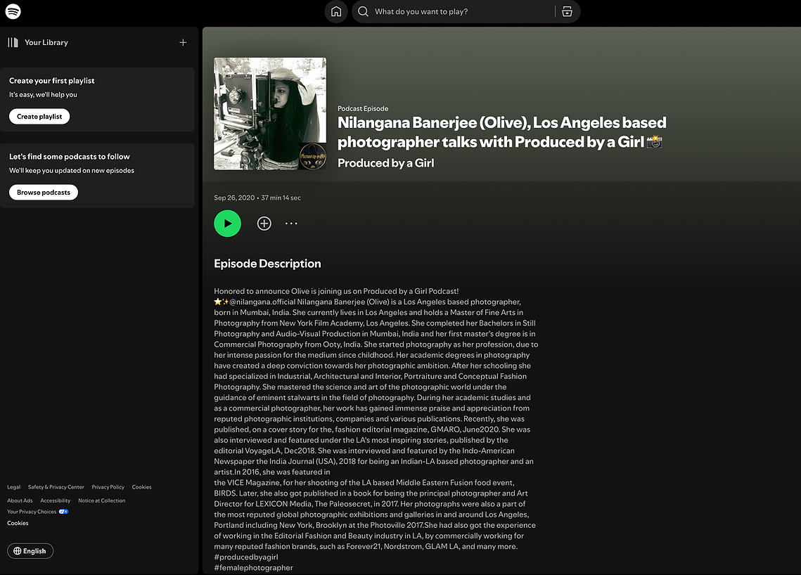This screenshot has height=575, width=801.
Task: Open Notice at Collection link
Action: coord(102,501)
